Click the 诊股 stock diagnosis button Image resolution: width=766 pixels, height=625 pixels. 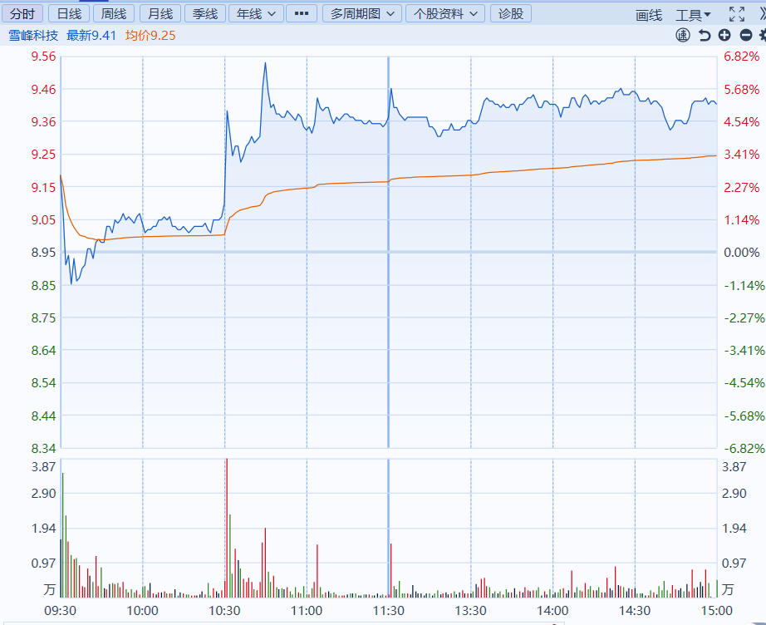coord(511,13)
